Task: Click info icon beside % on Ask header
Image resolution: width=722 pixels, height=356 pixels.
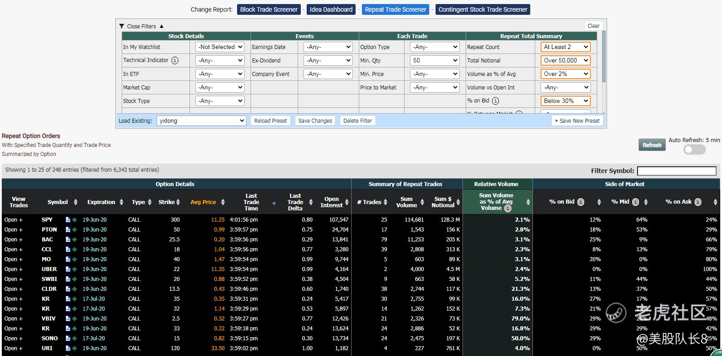Action: tap(698, 202)
